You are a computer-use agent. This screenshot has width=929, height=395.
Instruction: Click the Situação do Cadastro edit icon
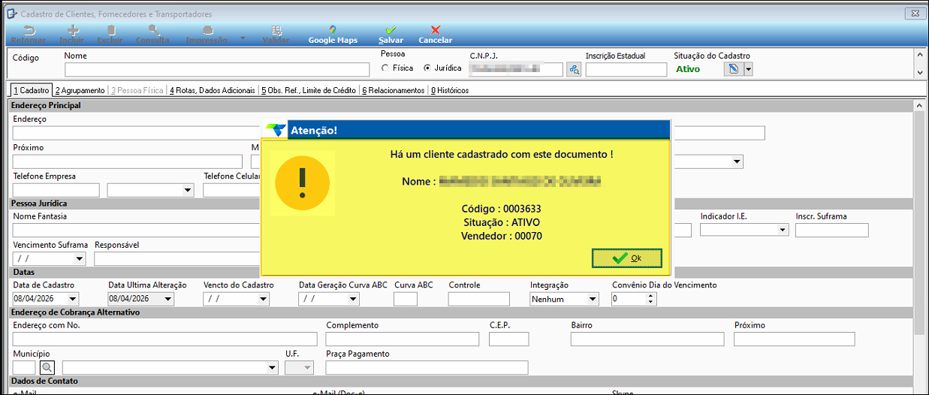point(734,69)
